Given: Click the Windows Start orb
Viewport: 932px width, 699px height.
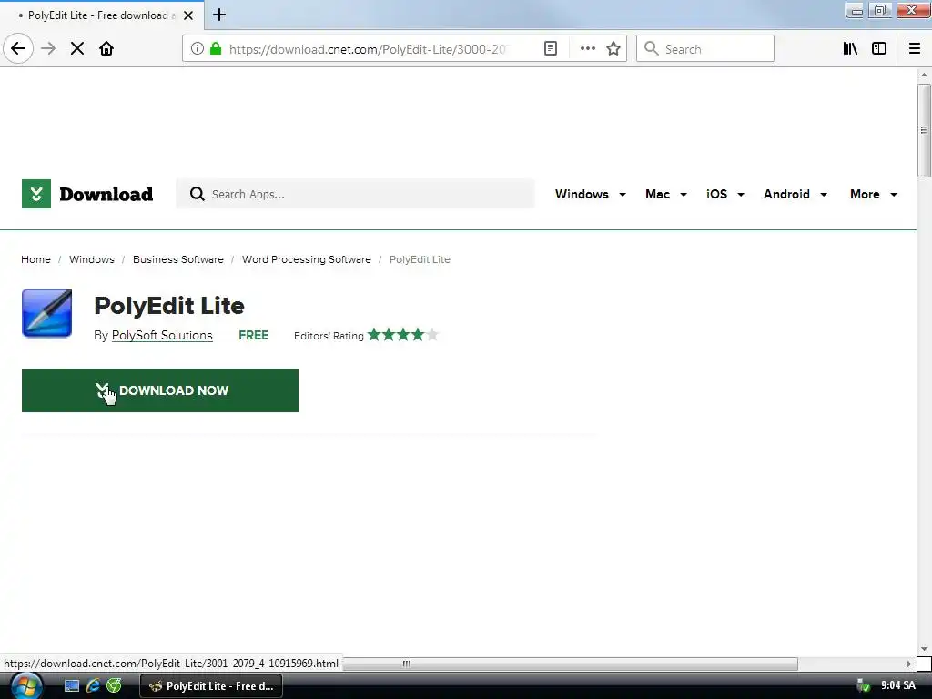Looking at the screenshot, I should pyautogui.click(x=26, y=686).
